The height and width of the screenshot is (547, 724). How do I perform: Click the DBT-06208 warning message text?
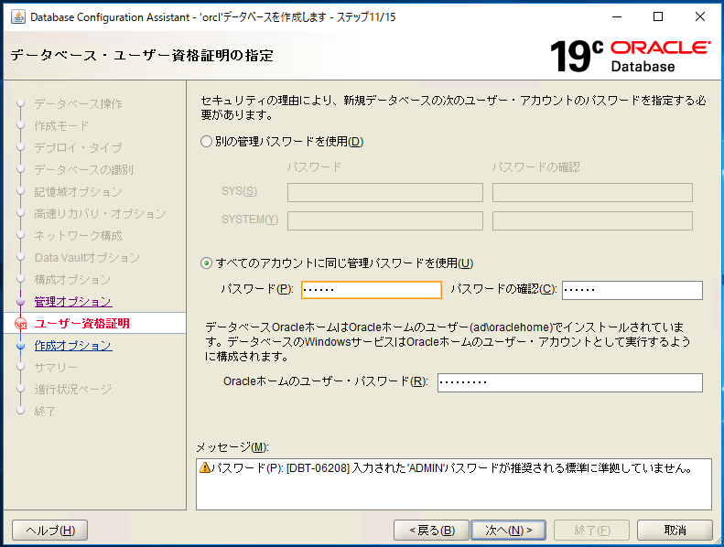(450, 468)
